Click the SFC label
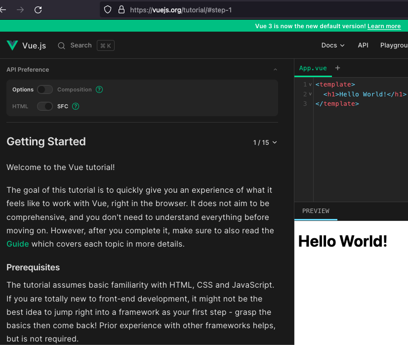 click(63, 106)
